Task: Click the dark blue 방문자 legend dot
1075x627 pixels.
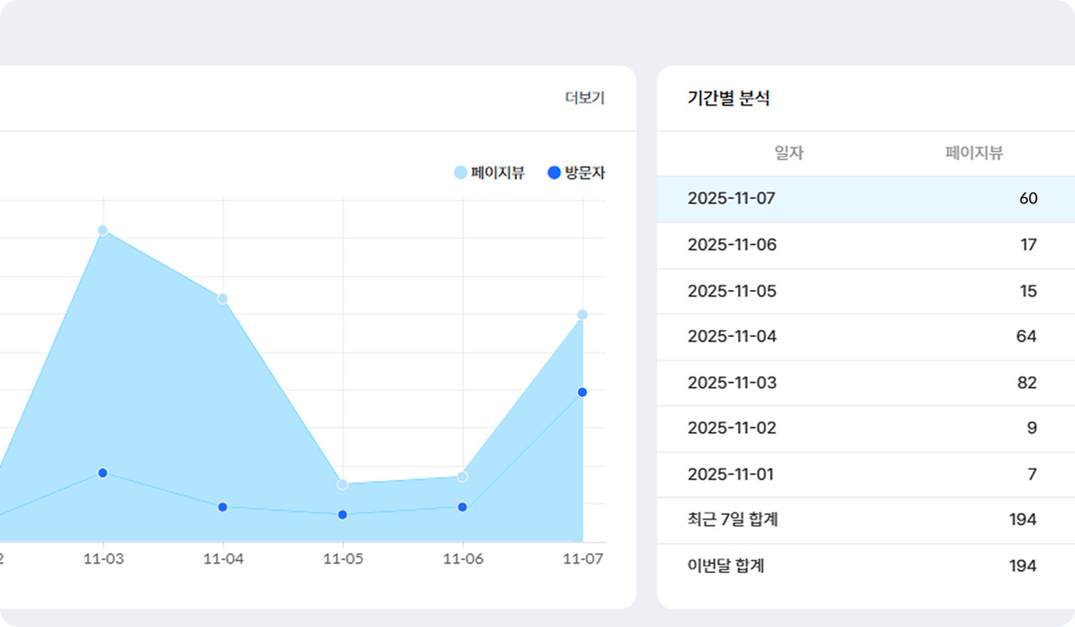Action: pos(553,173)
